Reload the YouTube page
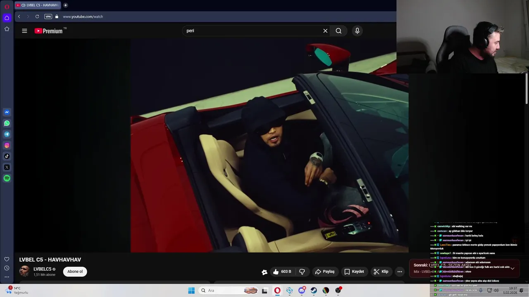 tap(37, 16)
